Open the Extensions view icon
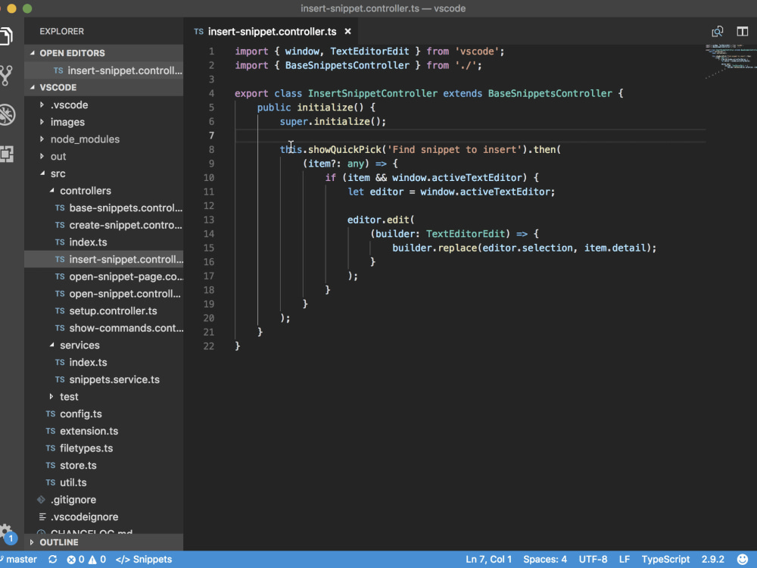Image resolution: width=757 pixels, height=568 pixels. (x=6, y=154)
